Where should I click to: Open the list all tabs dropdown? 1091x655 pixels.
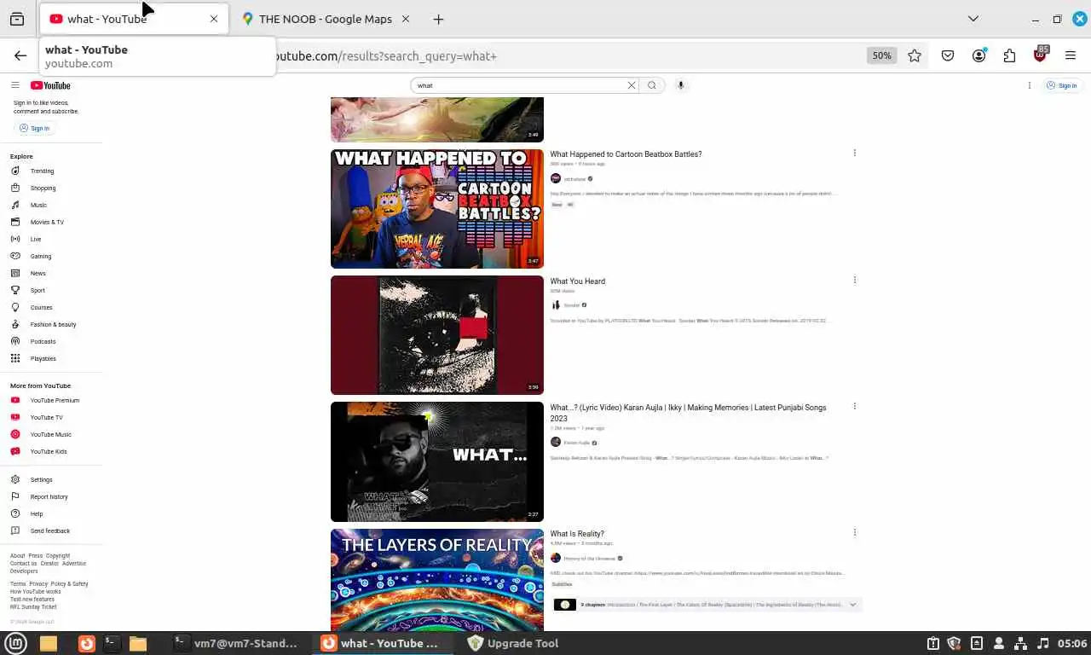coord(973,19)
